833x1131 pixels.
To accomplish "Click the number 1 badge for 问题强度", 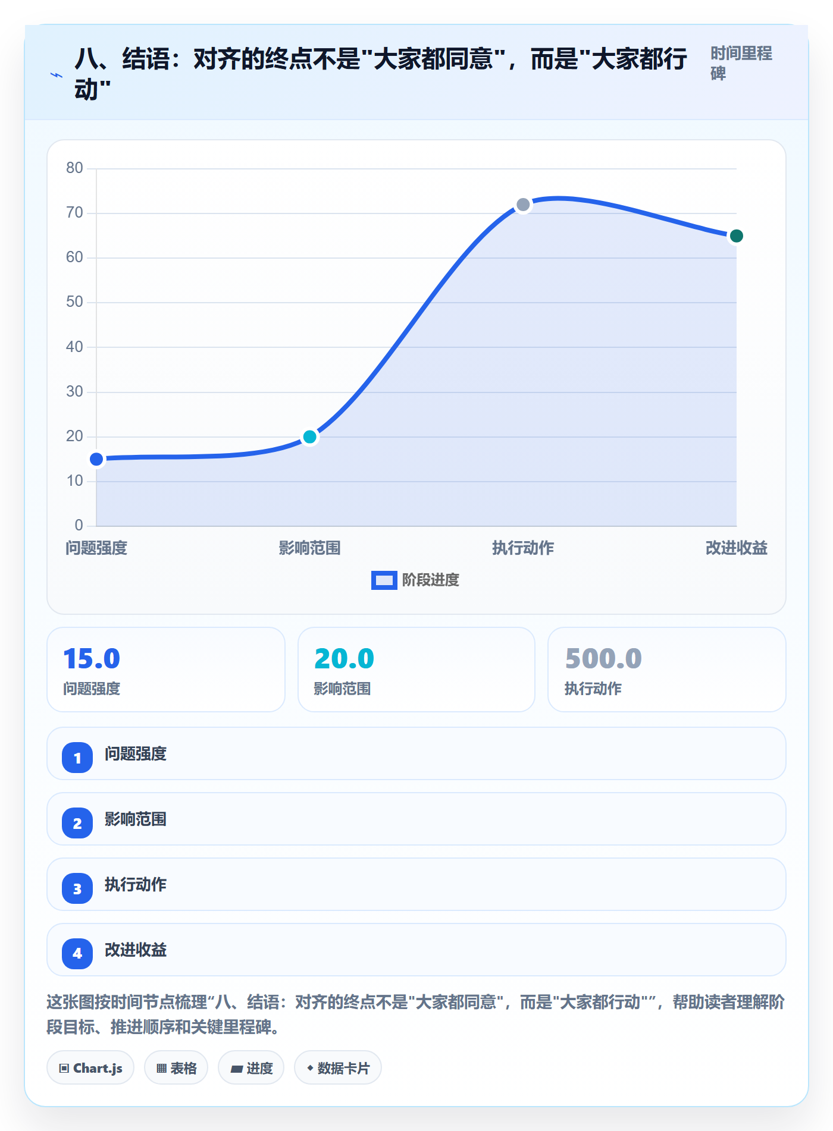I will pos(77,758).
